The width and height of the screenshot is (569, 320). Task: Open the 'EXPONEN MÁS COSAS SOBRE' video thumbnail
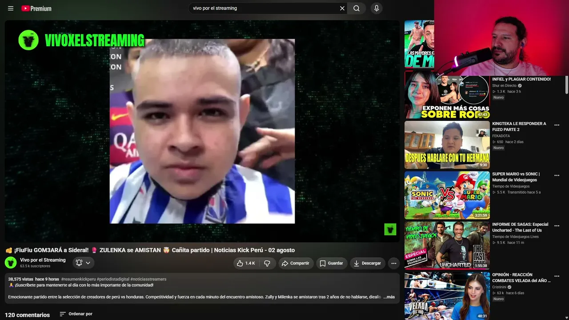447,95
